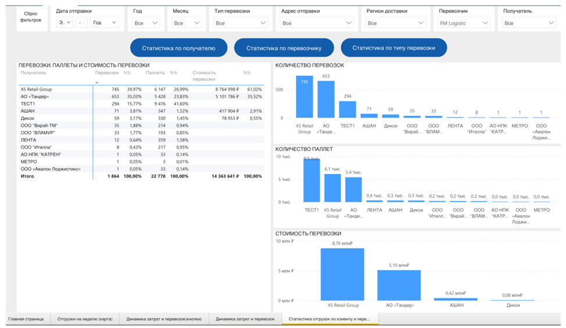This screenshot has width=566, height=328.
Task: Select АШАН row in the table
Action: [141, 111]
